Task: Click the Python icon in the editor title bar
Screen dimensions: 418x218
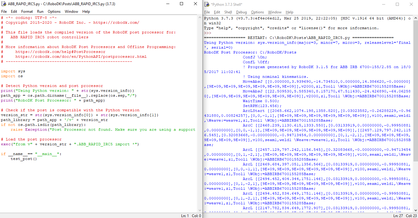Action: (x=4, y=4)
